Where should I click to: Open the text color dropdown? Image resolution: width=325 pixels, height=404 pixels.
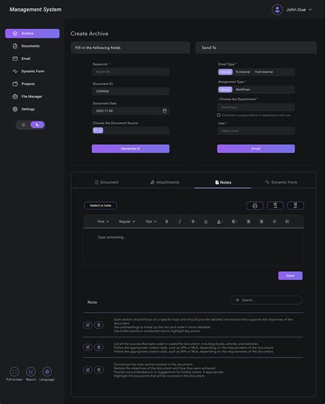click(219, 222)
